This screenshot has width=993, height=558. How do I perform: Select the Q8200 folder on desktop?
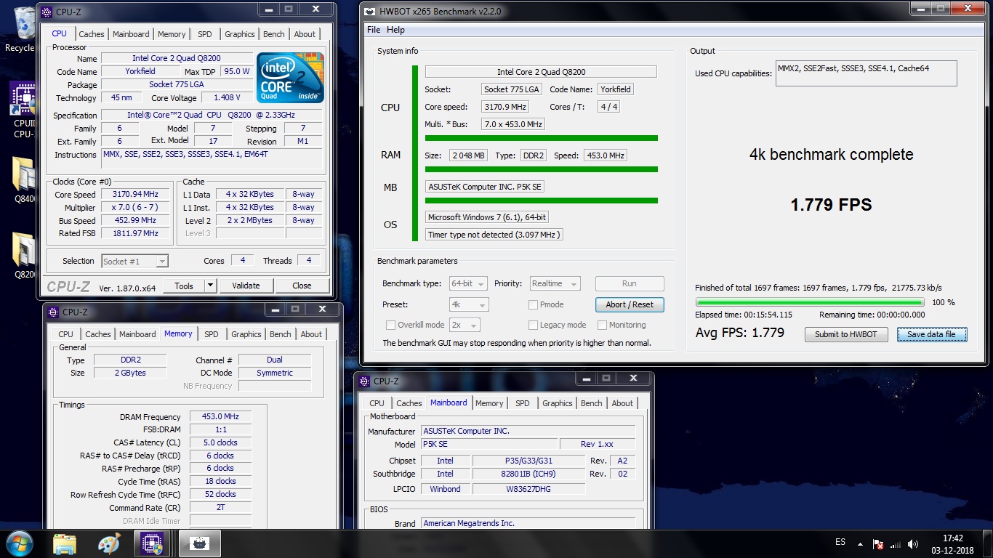23,255
